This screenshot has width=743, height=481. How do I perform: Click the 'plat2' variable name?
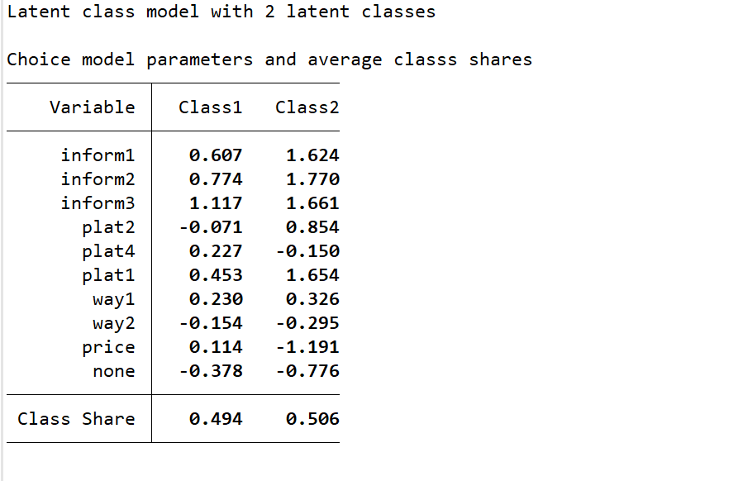(x=108, y=227)
